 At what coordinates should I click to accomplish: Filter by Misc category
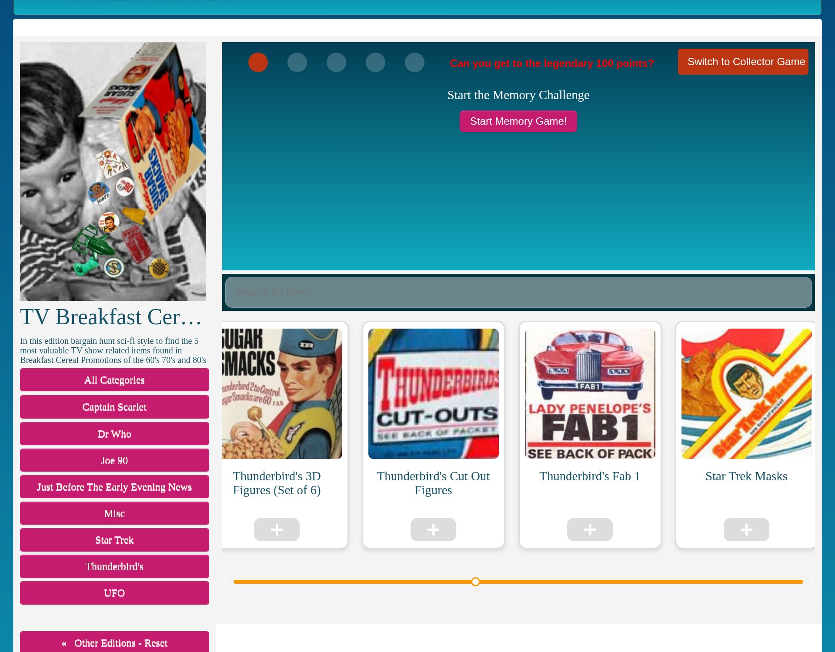pyautogui.click(x=114, y=513)
